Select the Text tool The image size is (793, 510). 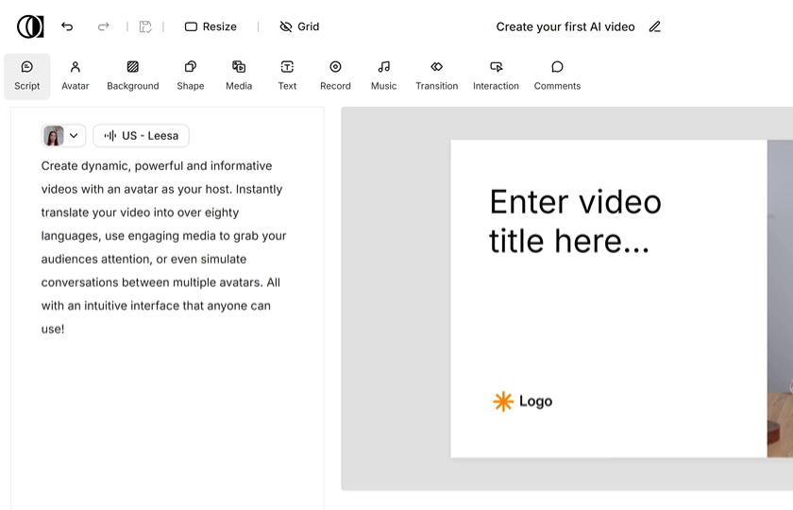[287, 76]
